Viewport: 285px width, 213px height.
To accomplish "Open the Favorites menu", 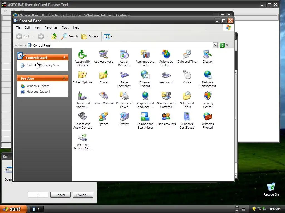I will 51,27.
